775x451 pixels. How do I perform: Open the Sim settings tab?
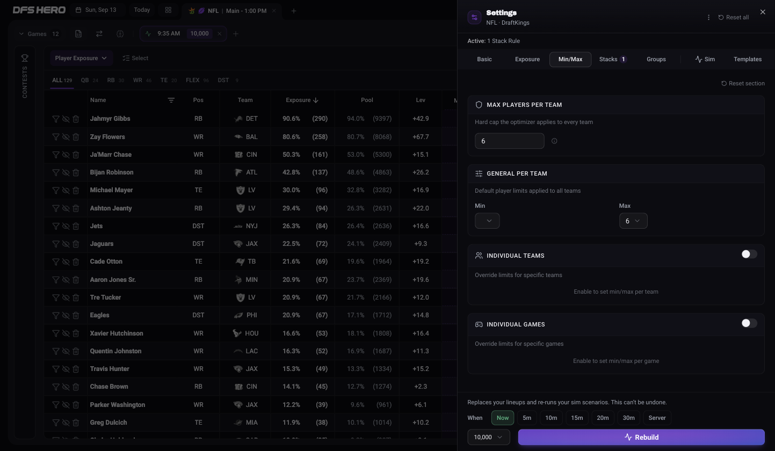[x=705, y=59]
